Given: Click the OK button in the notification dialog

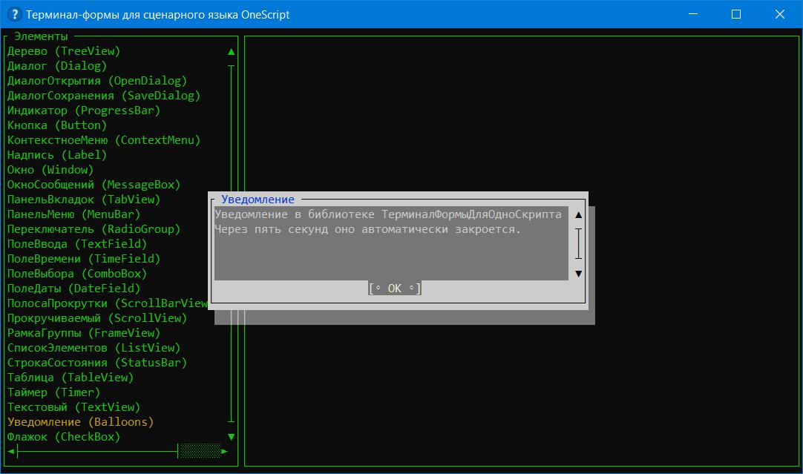Looking at the screenshot, I should pos(395,289).
